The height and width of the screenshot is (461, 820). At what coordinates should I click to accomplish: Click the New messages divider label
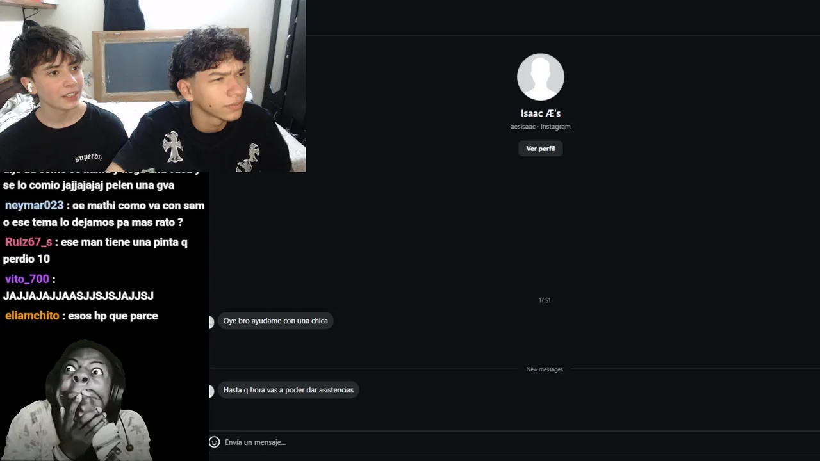coord(545,369)
